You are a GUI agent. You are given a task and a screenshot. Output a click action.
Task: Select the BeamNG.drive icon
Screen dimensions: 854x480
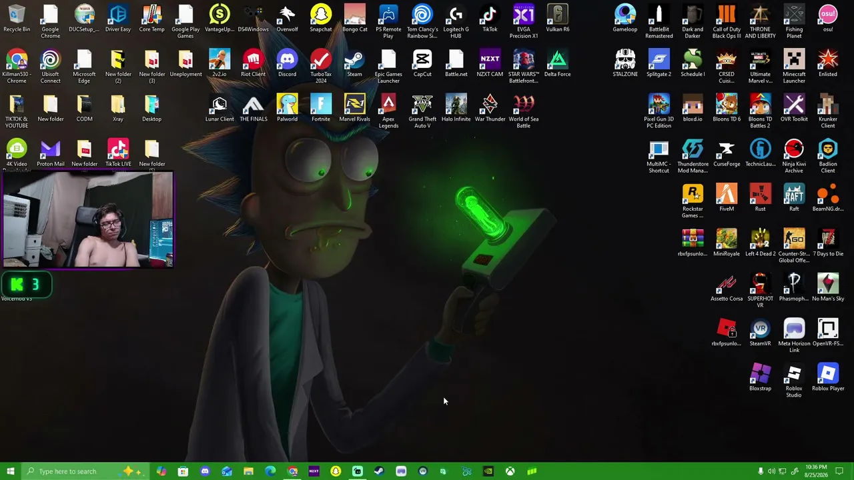click(827, 198)
